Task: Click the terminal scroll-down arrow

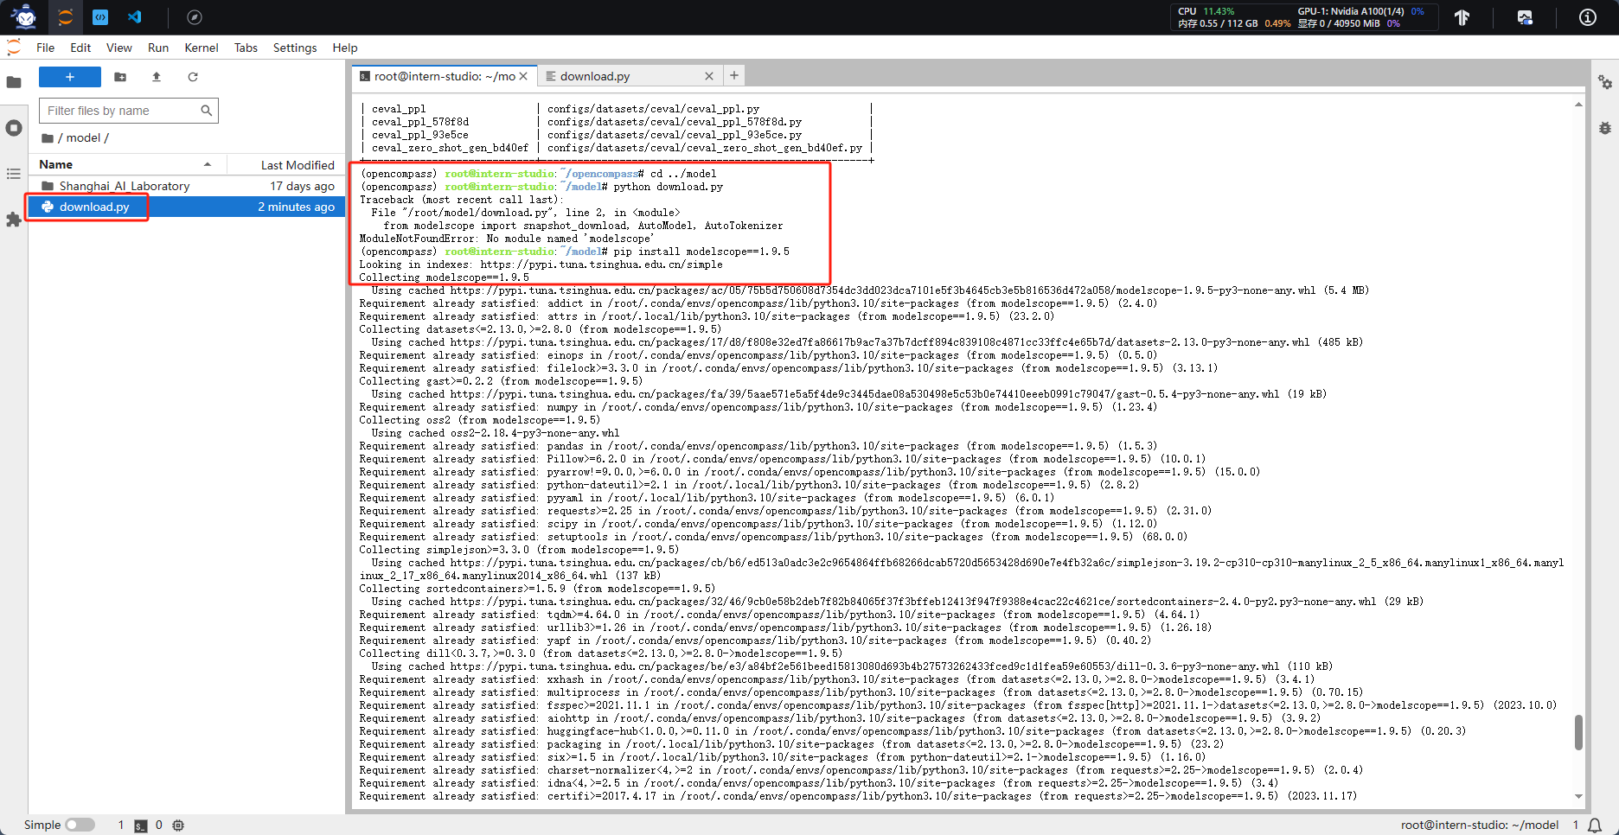Action: pyautogui.click(x=1578, y=797)
